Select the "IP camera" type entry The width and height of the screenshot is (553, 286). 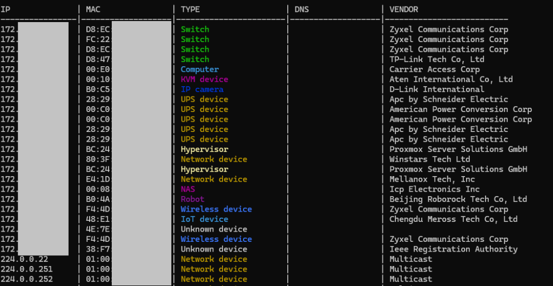click(x=202, y=89)
